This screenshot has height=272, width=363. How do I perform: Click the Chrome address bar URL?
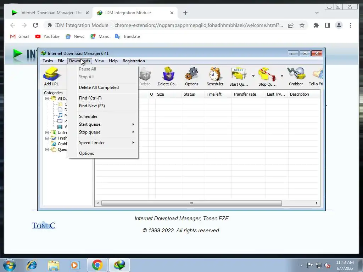coord(199,25)
